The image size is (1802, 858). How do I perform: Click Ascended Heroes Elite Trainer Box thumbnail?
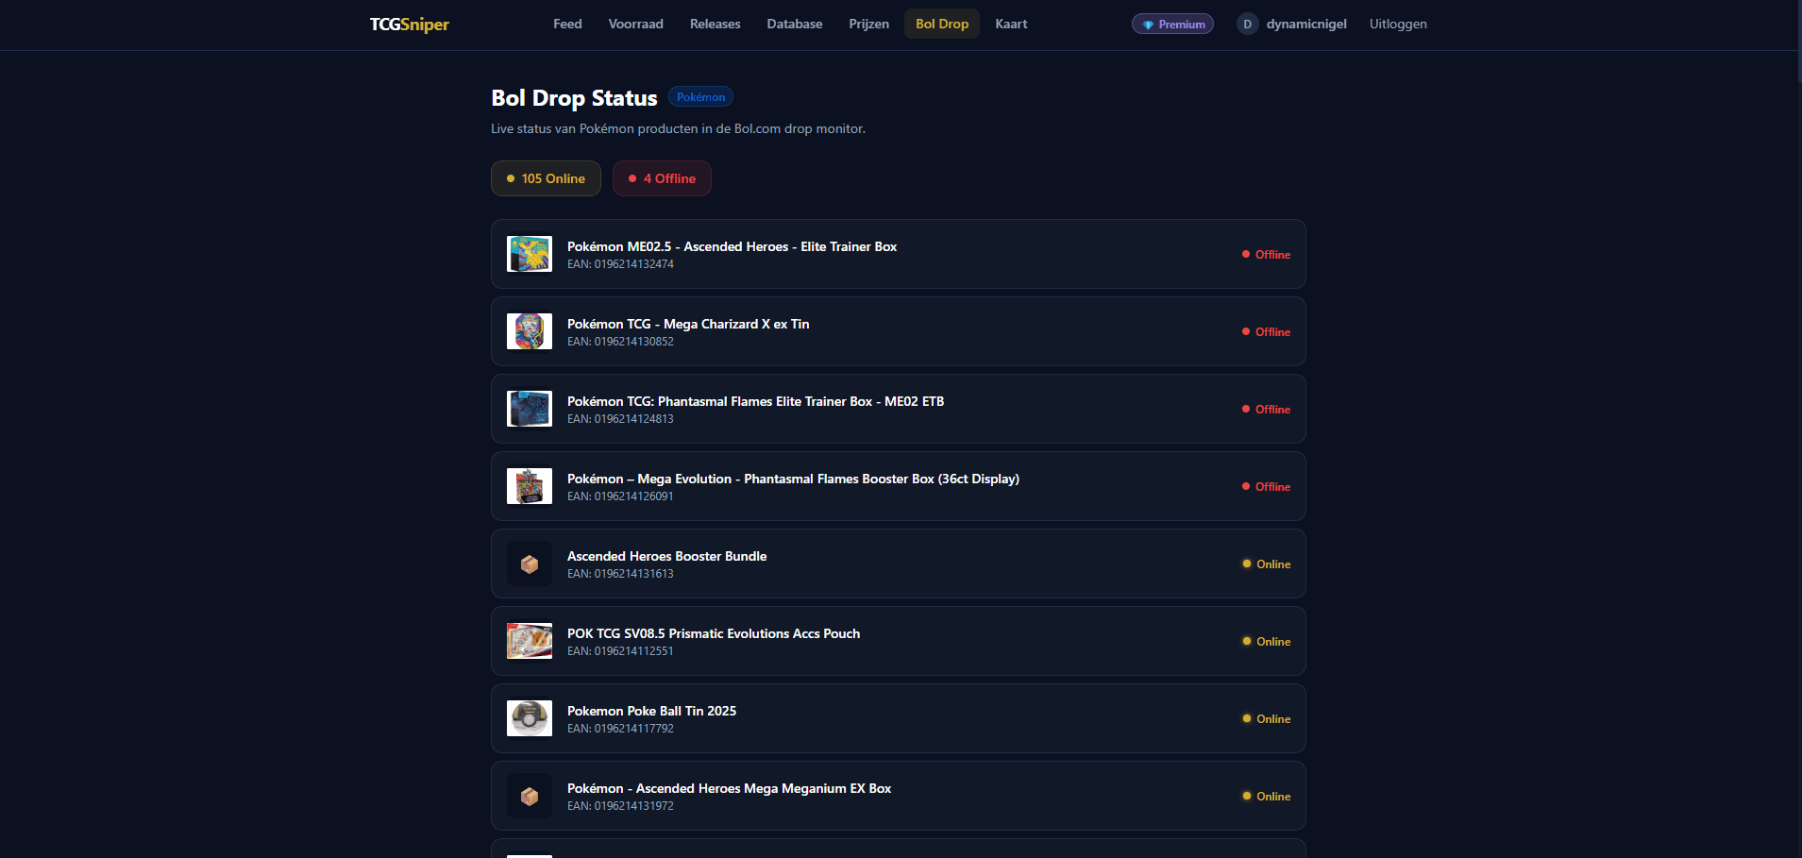coord(530,254)
